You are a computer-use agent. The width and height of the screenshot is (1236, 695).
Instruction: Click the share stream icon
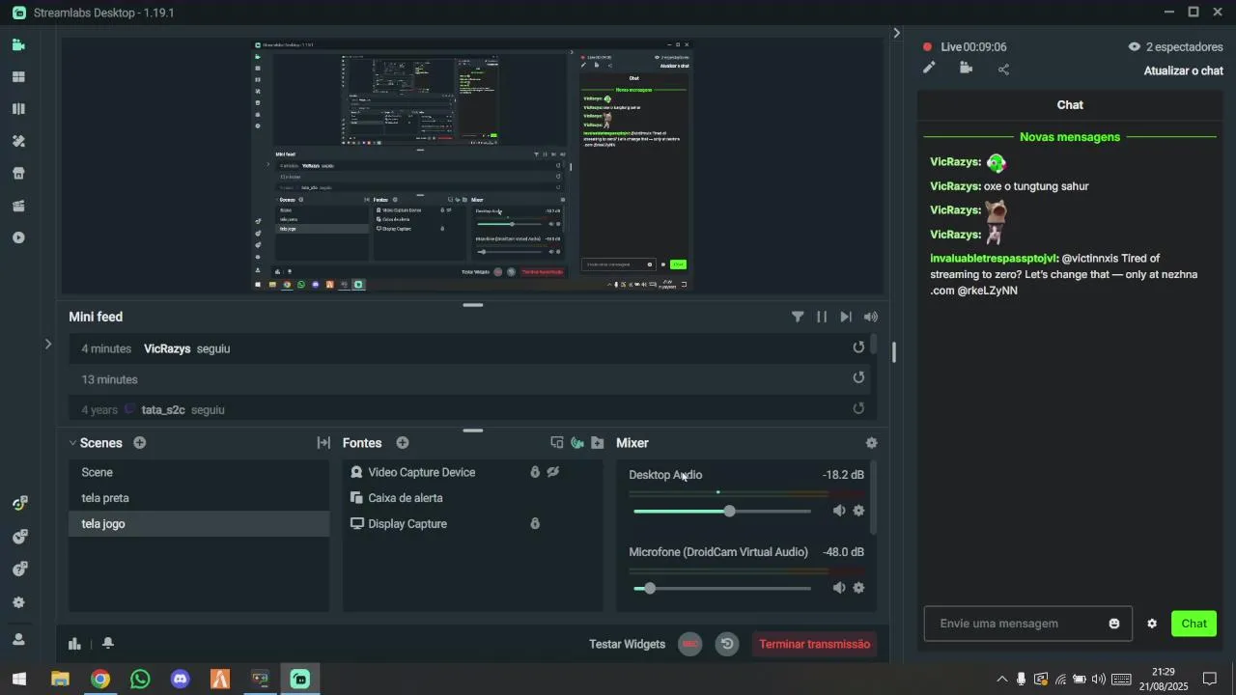(1003, 69)
